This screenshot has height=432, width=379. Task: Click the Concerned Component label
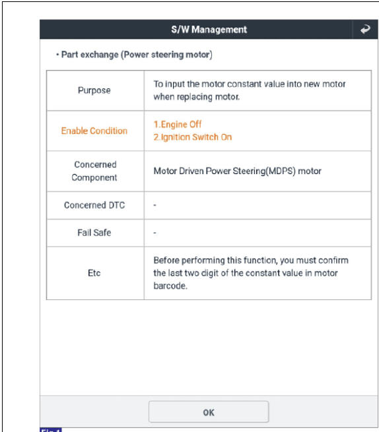point(94,171)
